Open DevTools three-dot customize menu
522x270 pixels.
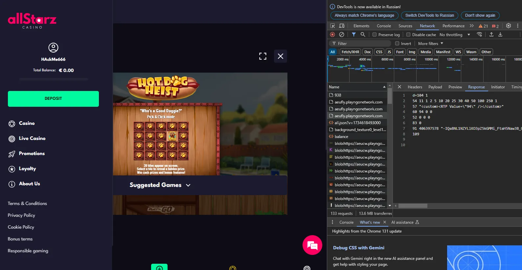click(518, 26)
